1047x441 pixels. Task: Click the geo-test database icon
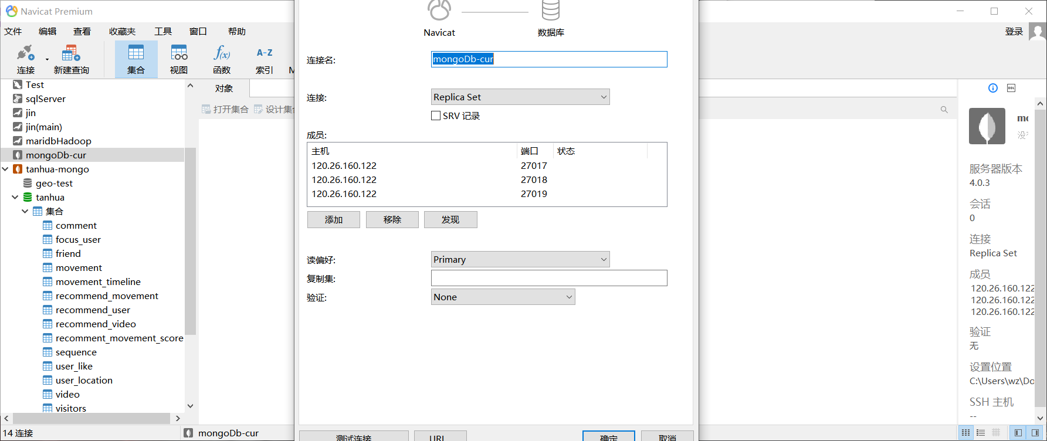pyautogui.click(x=28, y=184)
